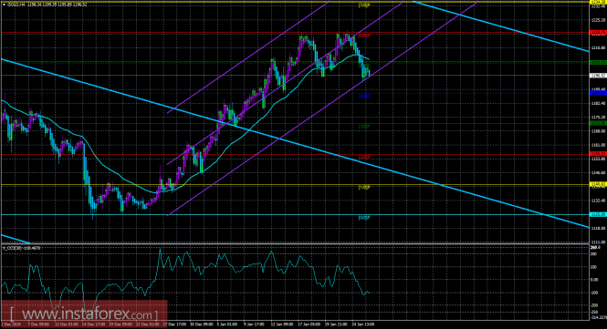607x329 pixels.
Task: Click the latest candlestick on the price chart
Action: click(369, 72)
